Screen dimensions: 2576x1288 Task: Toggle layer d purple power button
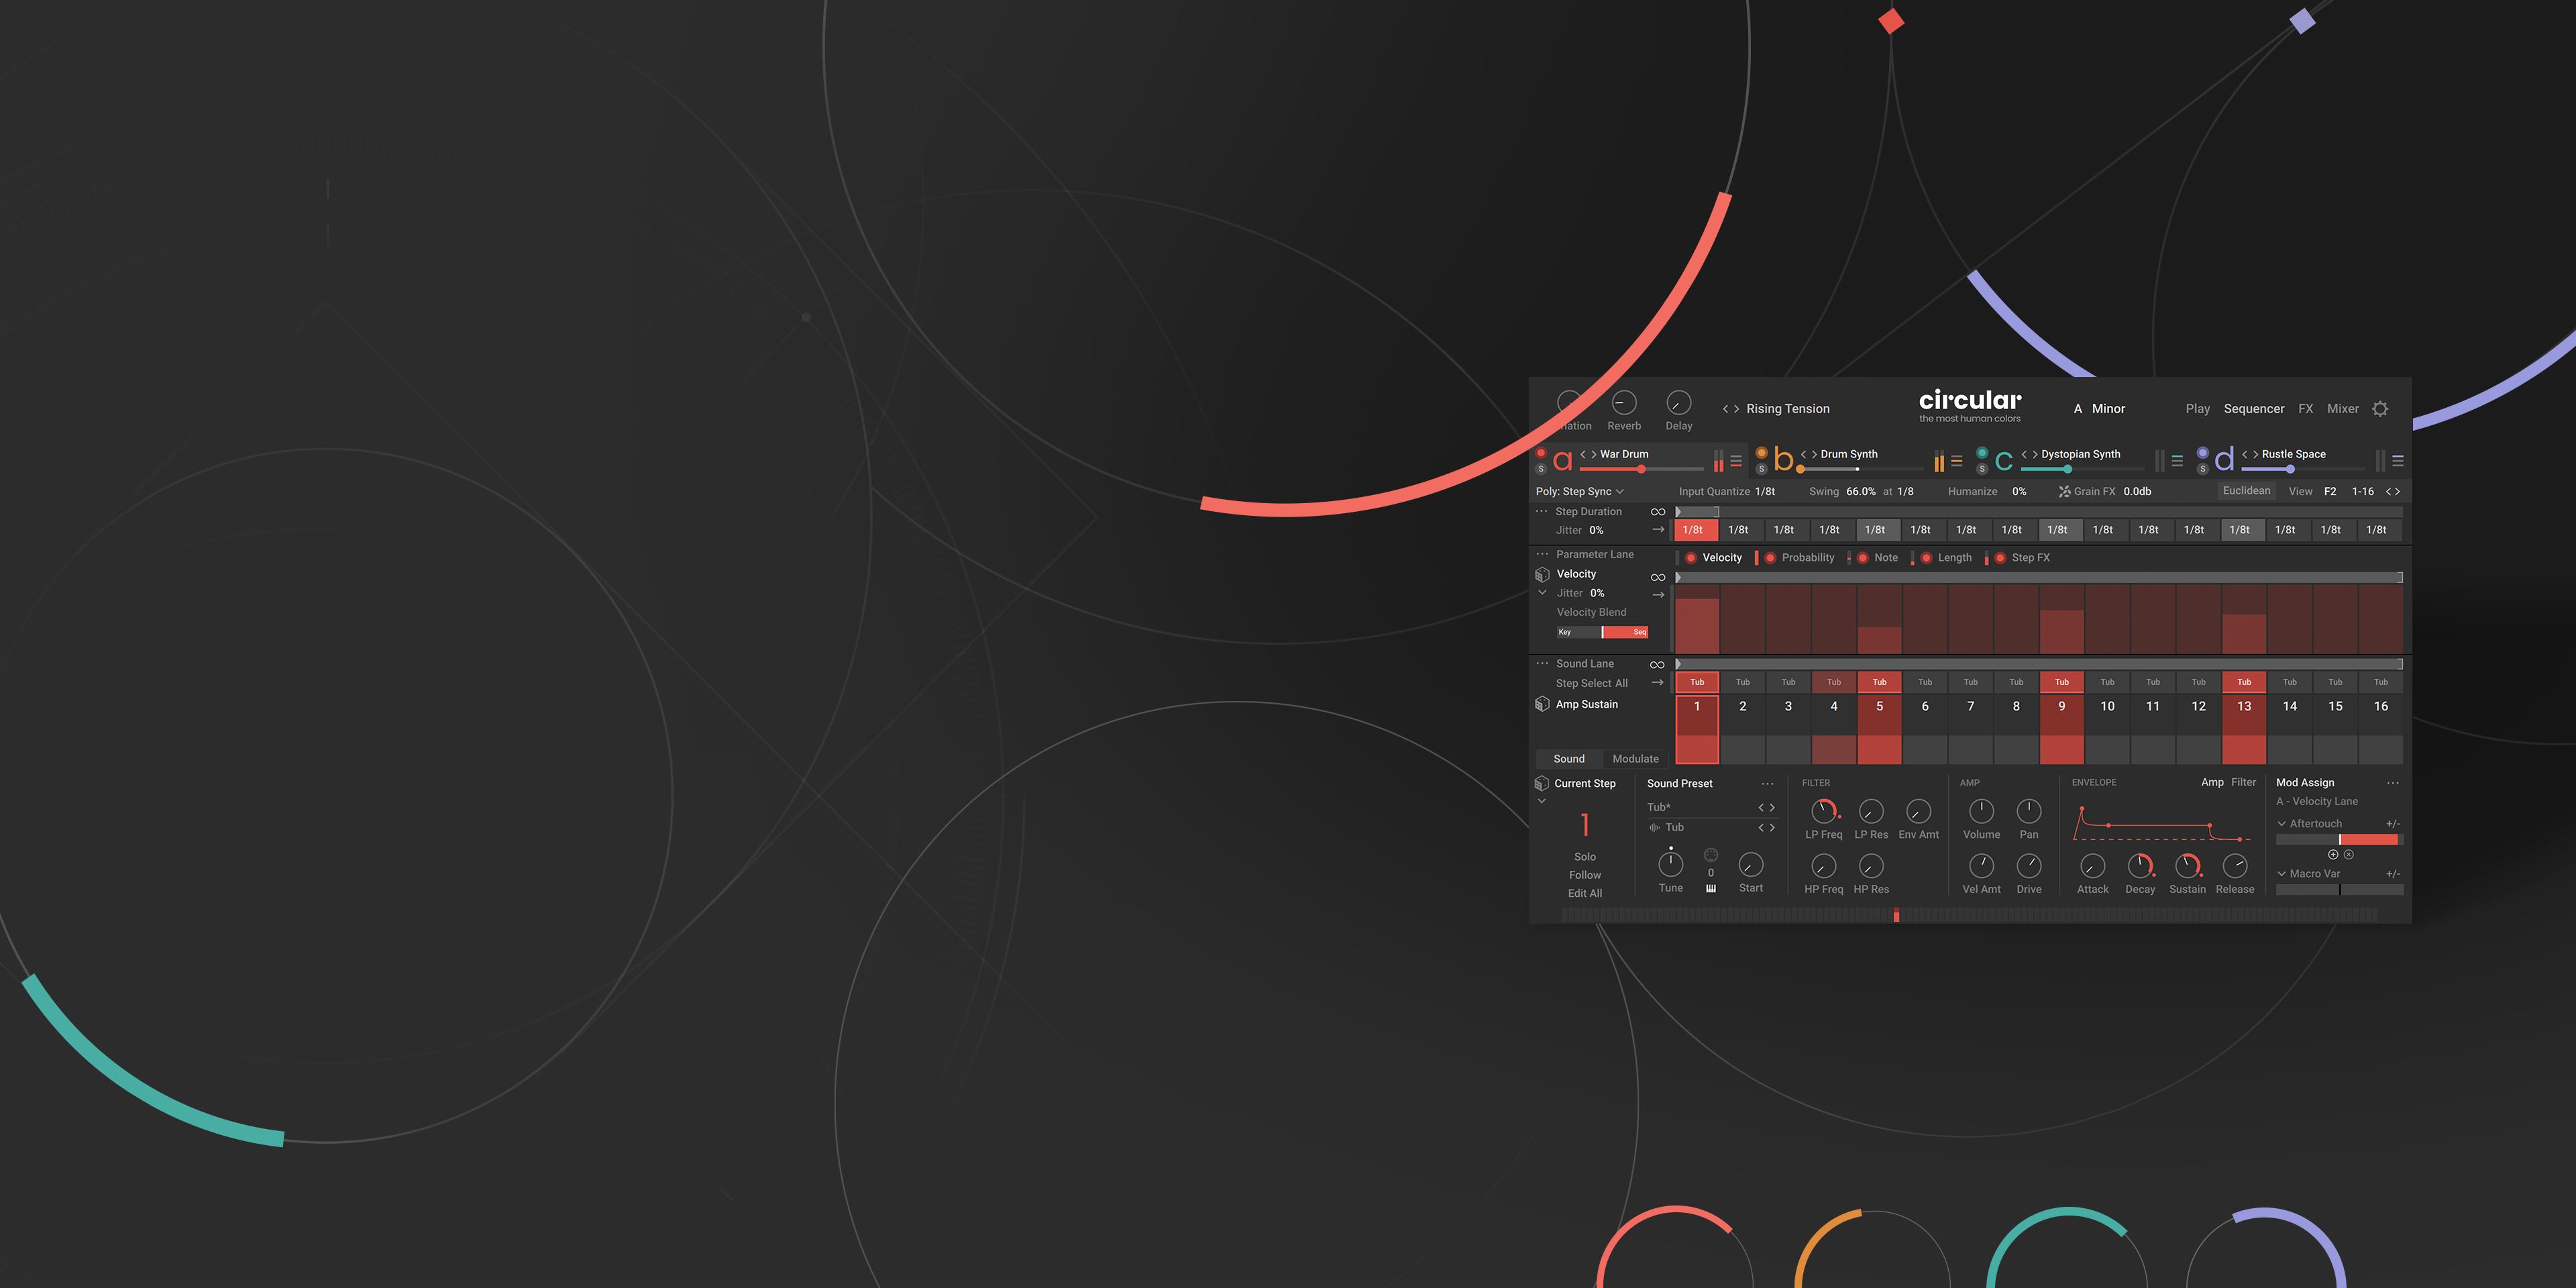click(2203, 454)
